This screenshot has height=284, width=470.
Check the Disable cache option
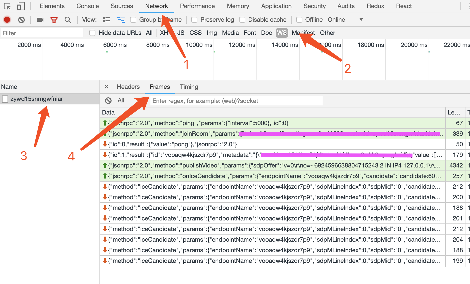pyautogui.click(x=242, y=19)
